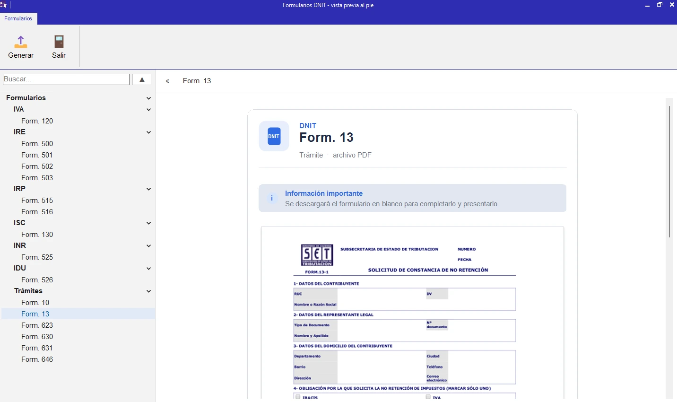Click the IRE category label
This screenshot has height=402, width=677.
pyautogui.click(x=20, y=132)
